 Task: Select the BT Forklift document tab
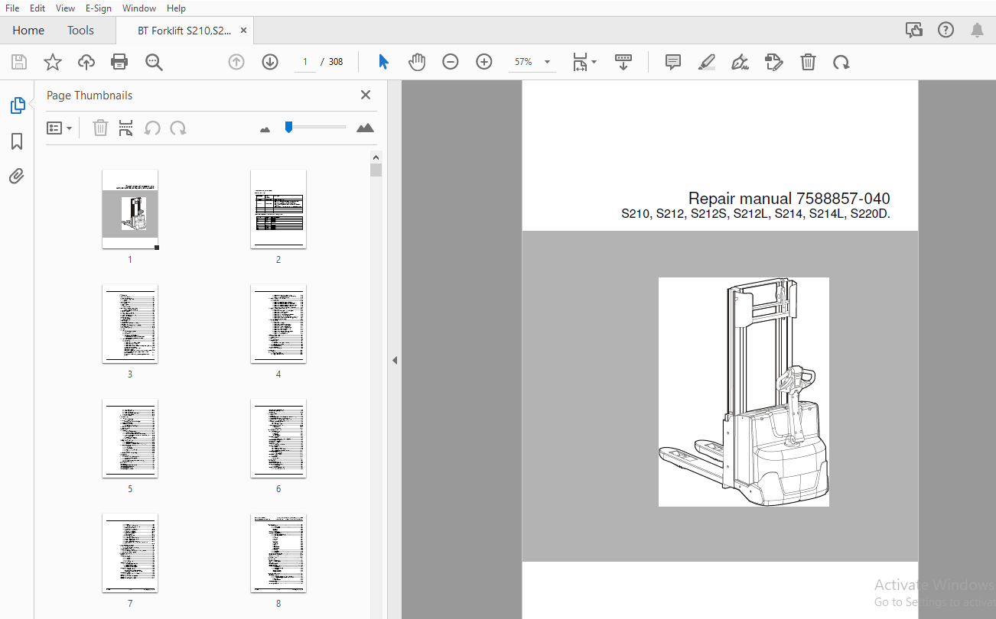184,31
